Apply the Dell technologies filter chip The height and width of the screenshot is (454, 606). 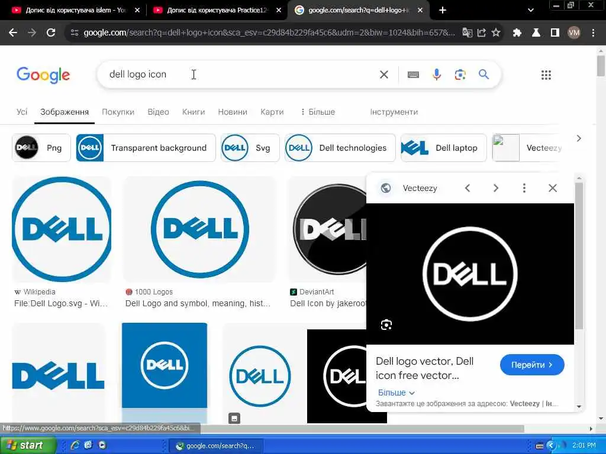pyautogui.click(x=340, y=147)
